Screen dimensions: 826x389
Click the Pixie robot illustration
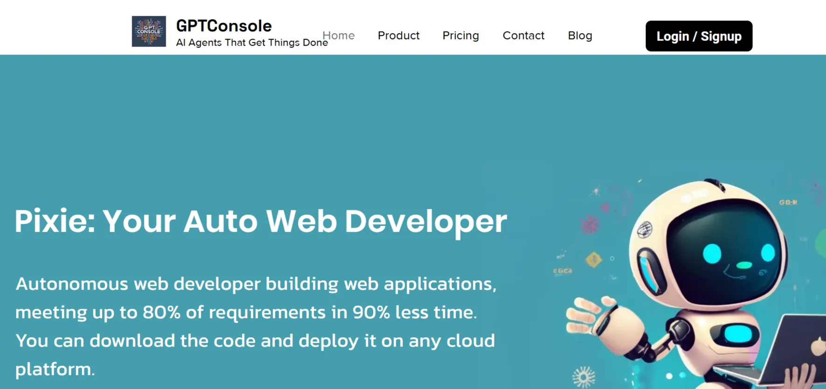pyautogui.click(x=695, y=283)
